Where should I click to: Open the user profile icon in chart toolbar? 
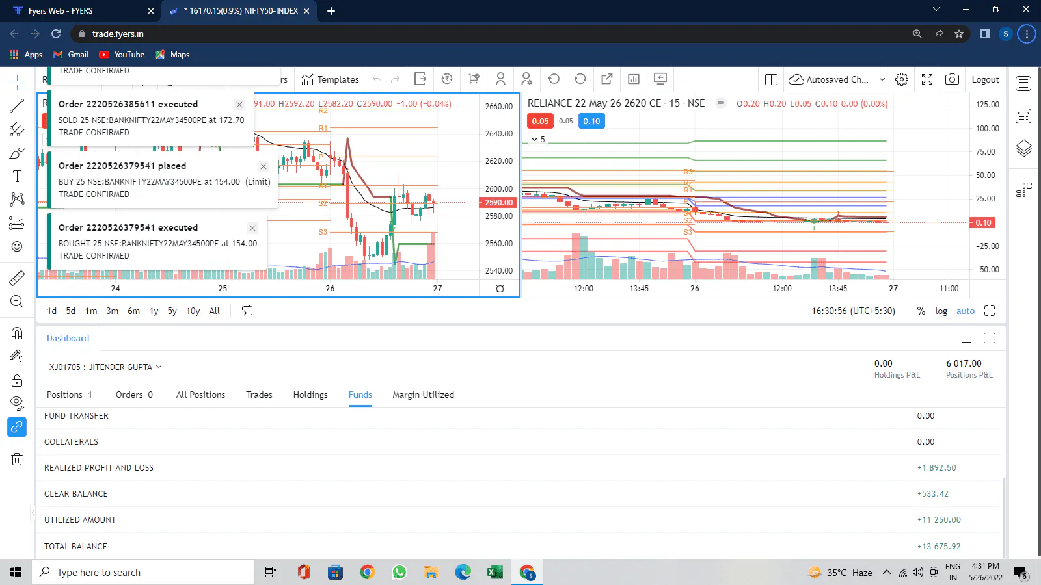tap(500, 79)
